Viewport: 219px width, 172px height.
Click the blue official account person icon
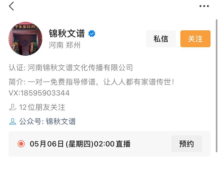click(x=13, y=121)
